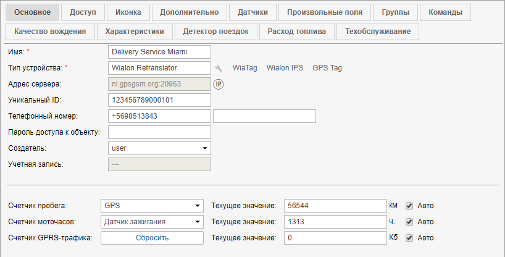
Task: Toggle Авто checkbox for GPRS traffic counter
Action: 409,237
